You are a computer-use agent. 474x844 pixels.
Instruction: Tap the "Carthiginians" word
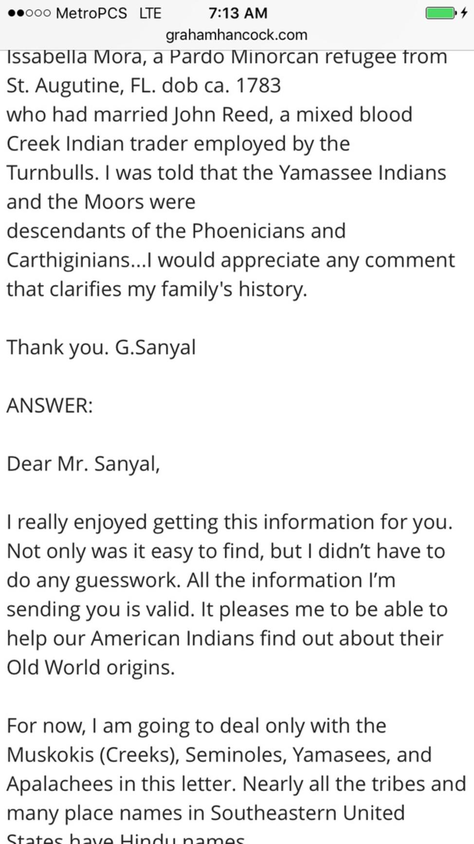coord(69,260)
